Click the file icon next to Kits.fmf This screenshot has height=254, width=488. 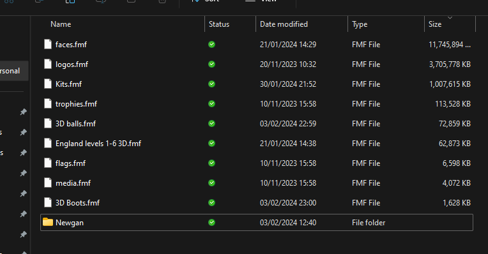tap(48, 84)
